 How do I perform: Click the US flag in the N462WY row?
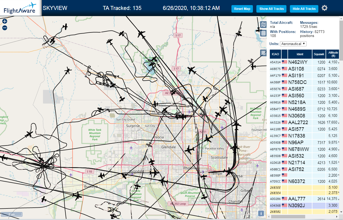pos(284,62)
